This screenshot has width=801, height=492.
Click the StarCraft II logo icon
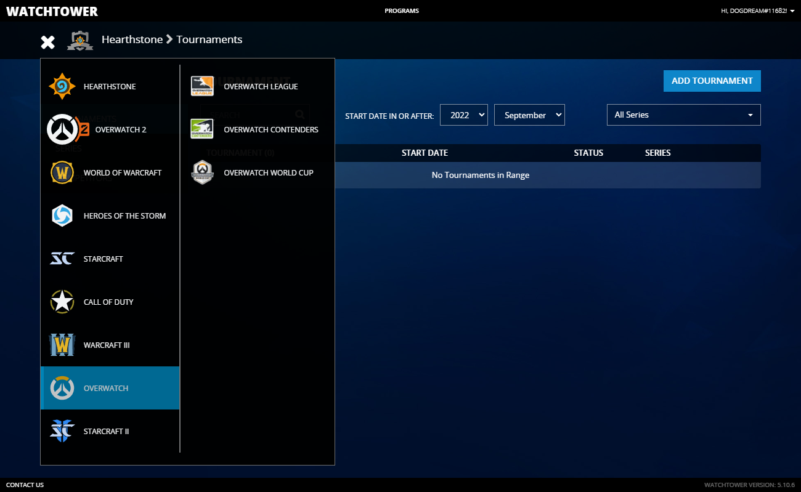62,432
